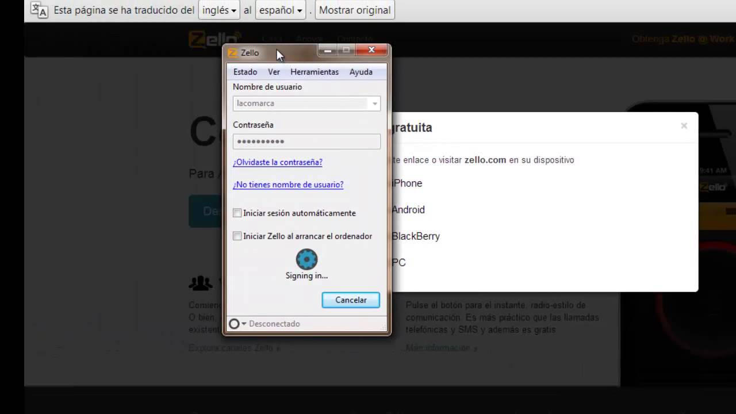736x414 pixels.
Task: Click the Más información link on the page
Action: [441, 348]
